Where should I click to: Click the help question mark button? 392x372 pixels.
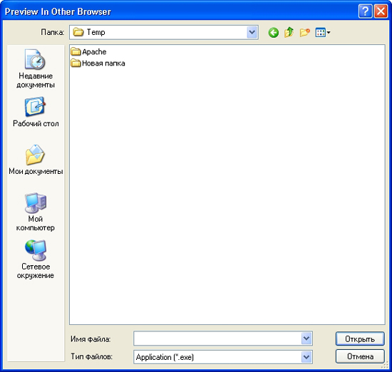[x=365, y=11]
